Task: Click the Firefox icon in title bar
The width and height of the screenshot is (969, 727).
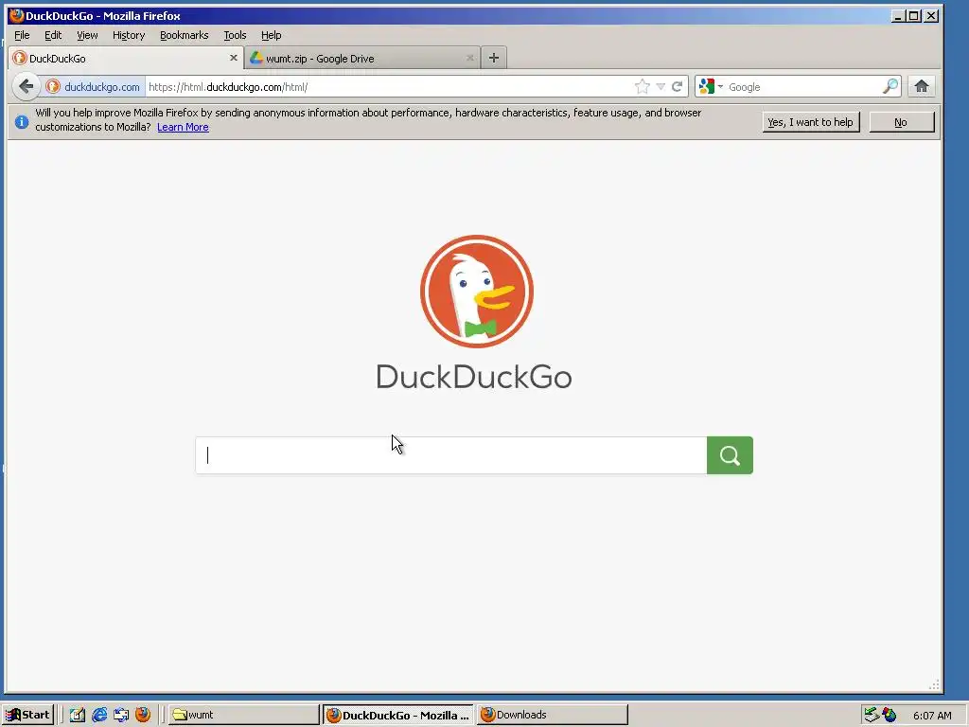Action: click(x=17, y=15)
